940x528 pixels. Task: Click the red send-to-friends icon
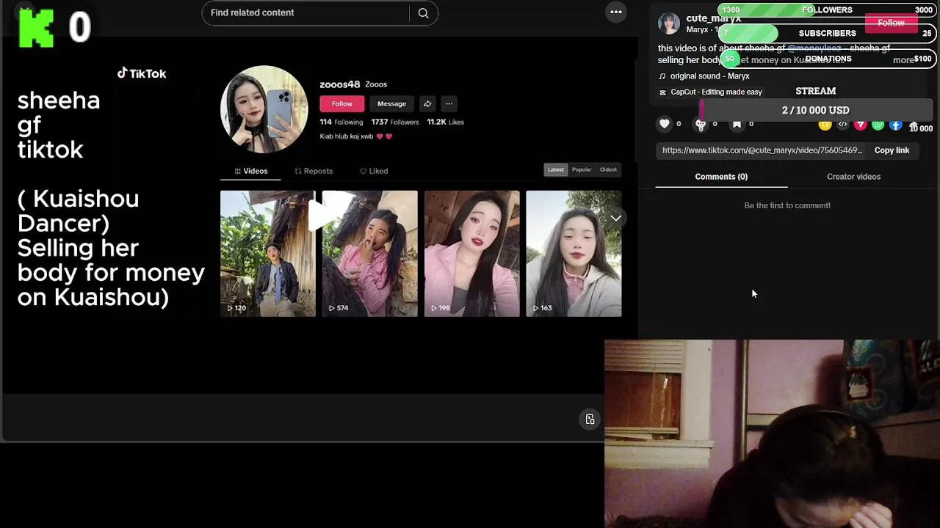click(x=860, y=125)
